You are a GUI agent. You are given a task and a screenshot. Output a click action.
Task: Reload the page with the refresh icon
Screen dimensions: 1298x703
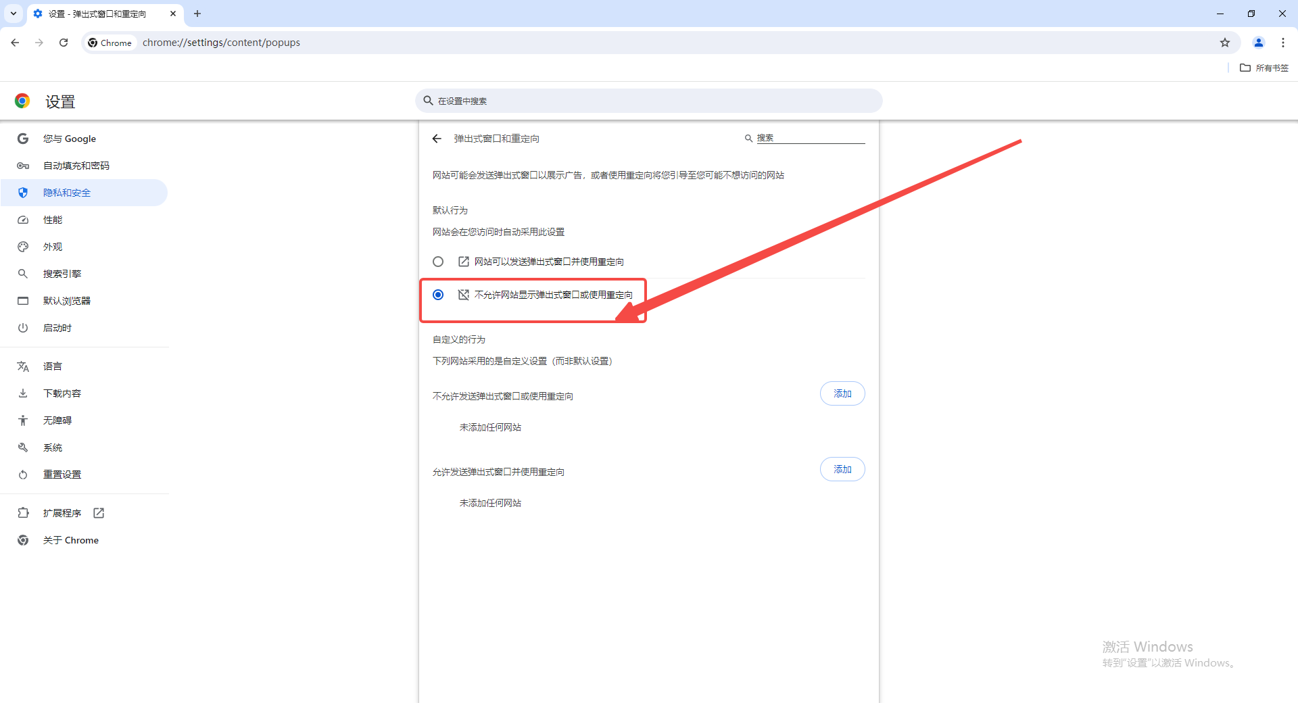click(64, 43)
